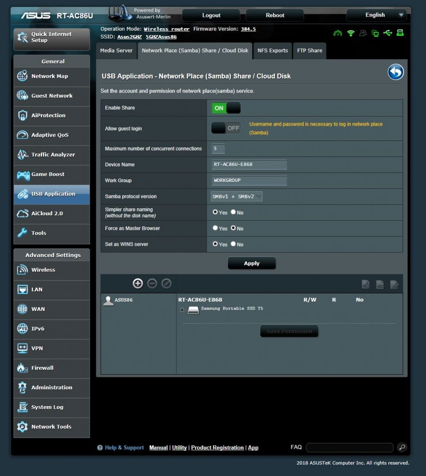Open USB Application in the sidebar
The height and width of the screenshot is (476, 426).
pyautogui.click(x=52, y=194)
